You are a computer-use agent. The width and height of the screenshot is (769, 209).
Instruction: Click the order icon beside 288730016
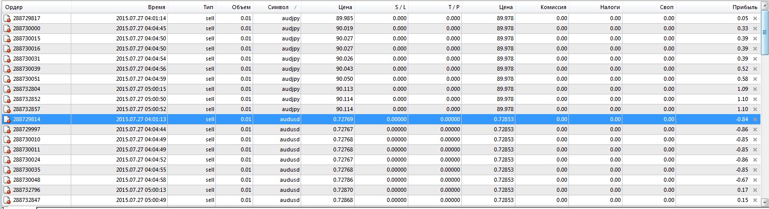[7, 48]
